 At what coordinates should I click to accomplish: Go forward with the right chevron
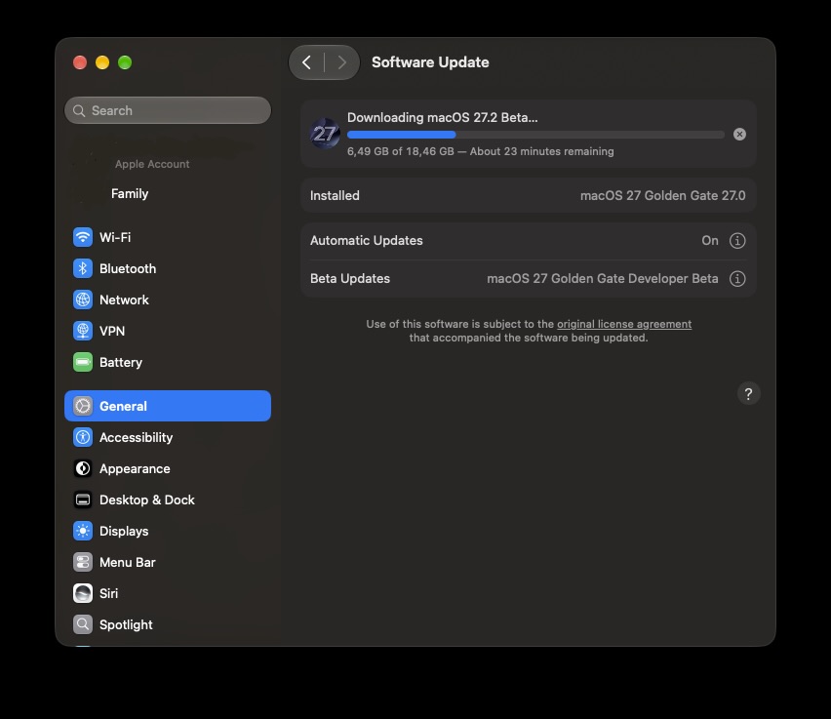tap(341, 62)
